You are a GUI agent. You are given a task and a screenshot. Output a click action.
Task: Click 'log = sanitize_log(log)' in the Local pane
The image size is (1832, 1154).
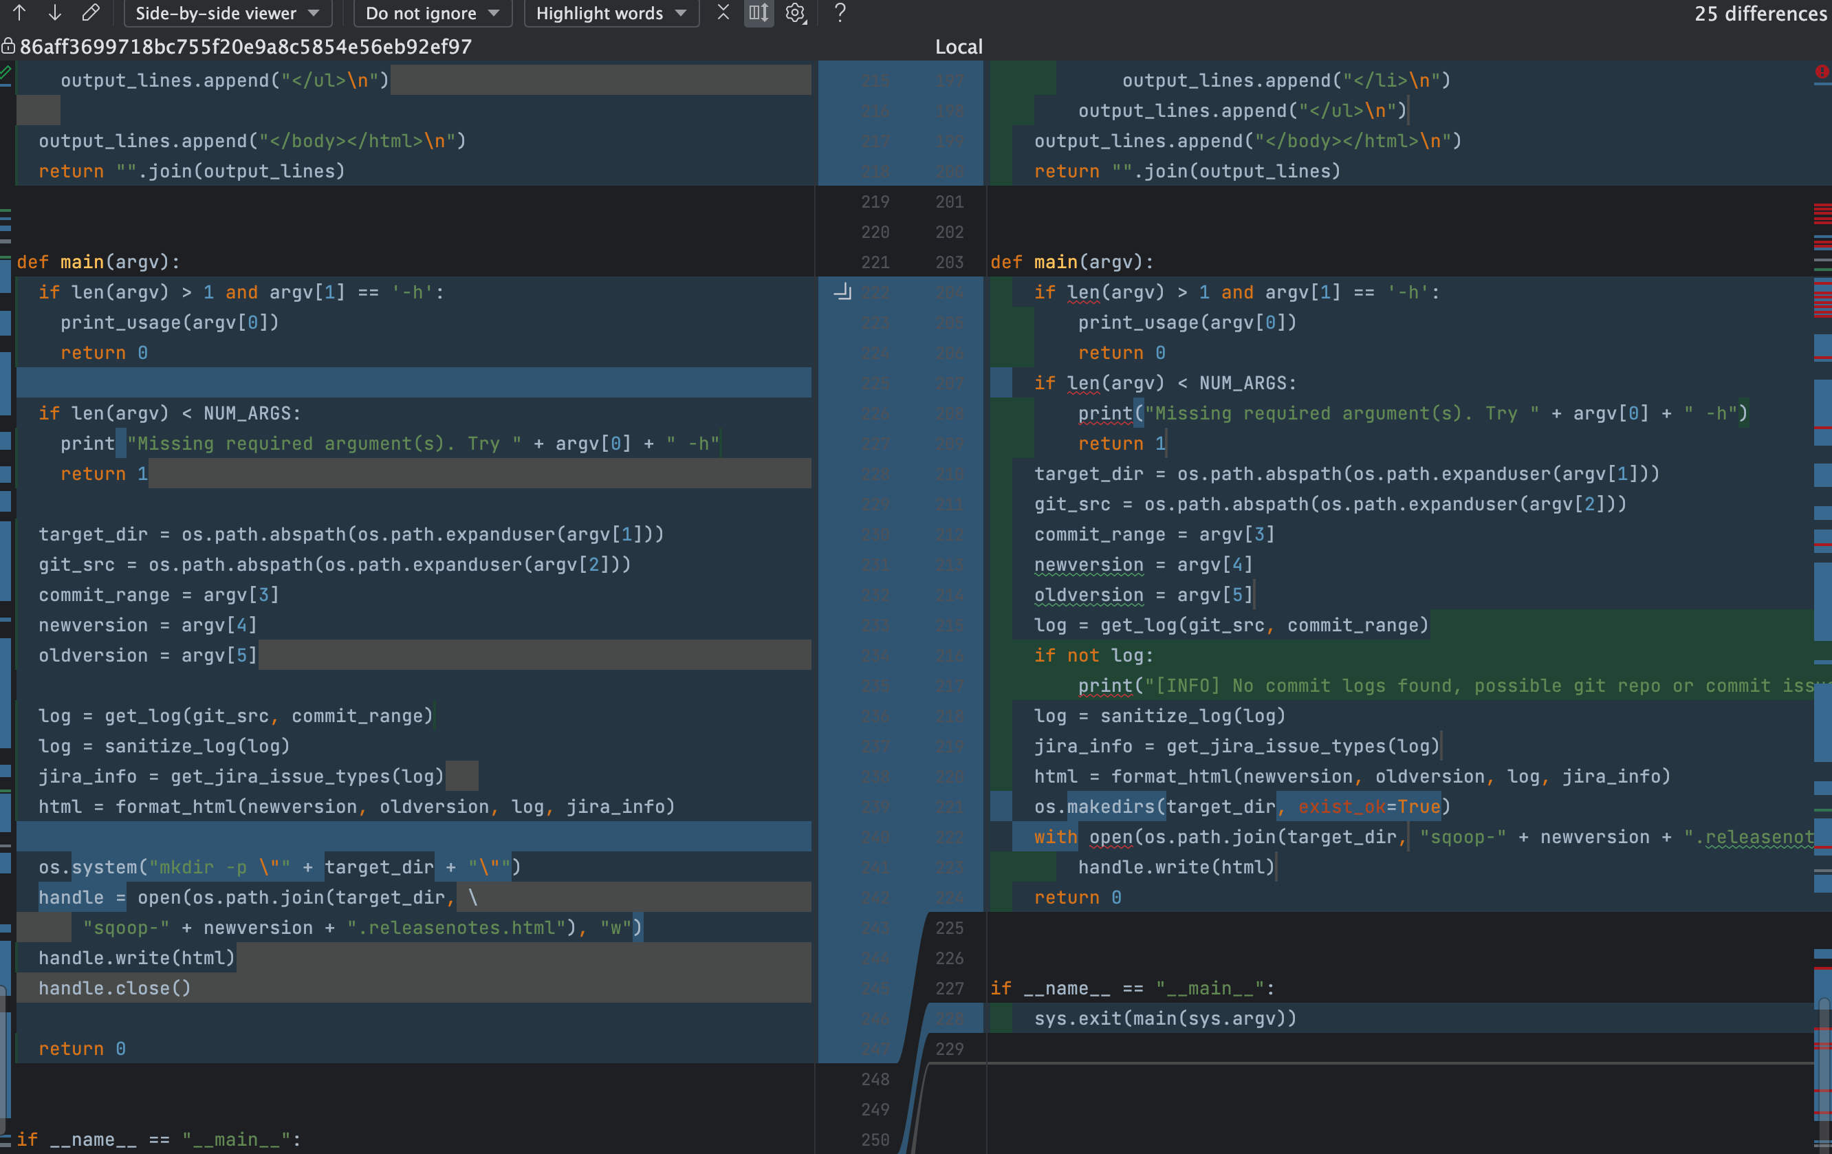click(x=1159, y=715)
